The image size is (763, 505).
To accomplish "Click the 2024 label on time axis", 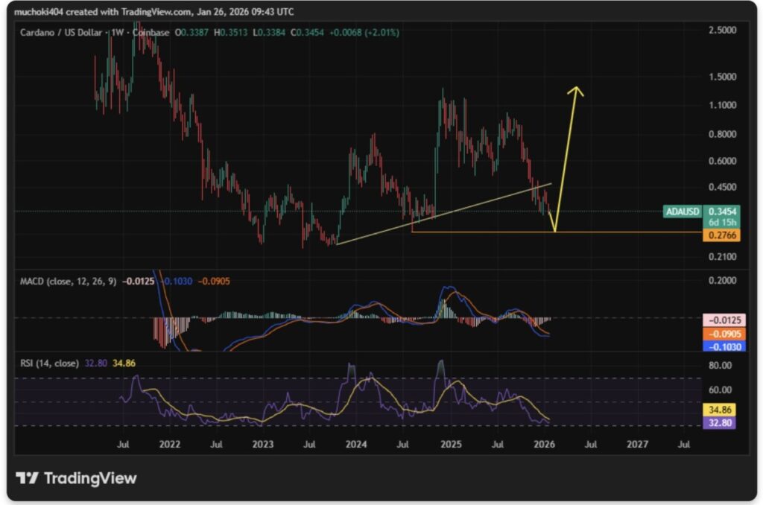I will click(x=356, y=445).
